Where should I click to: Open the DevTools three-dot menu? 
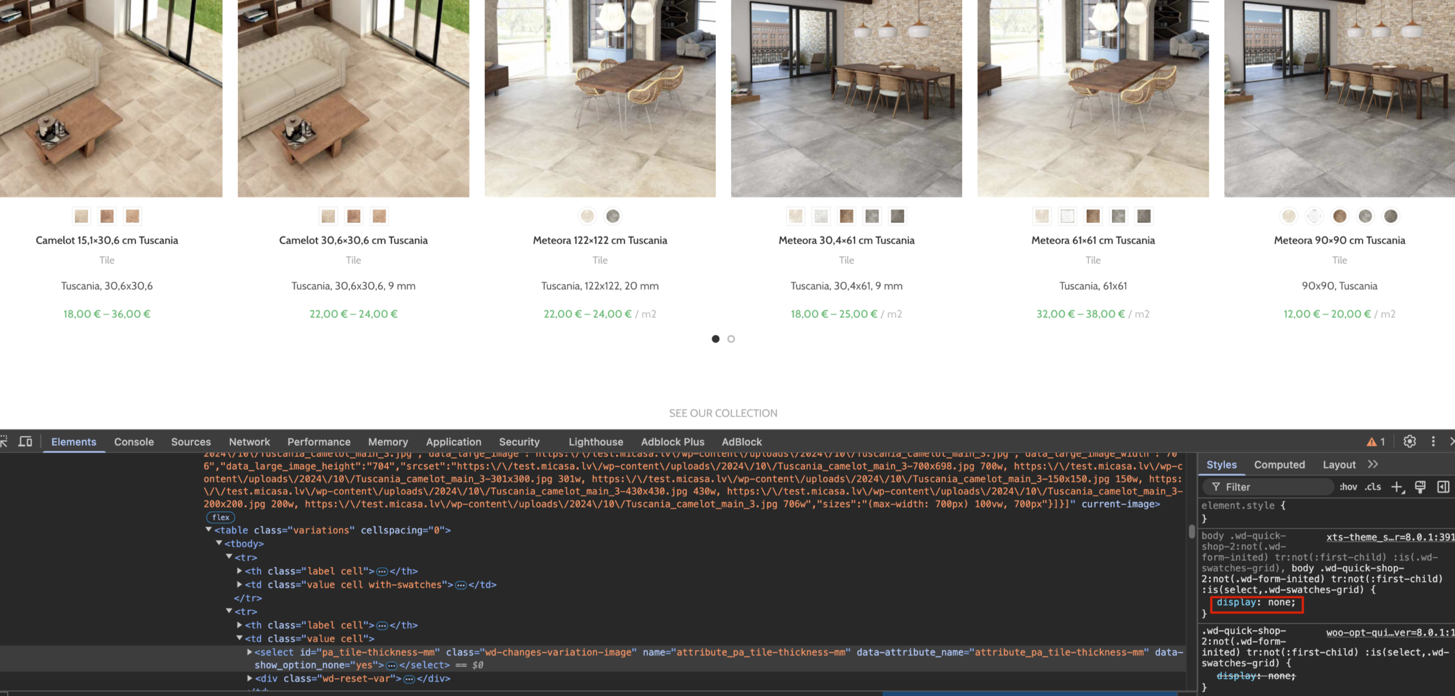tap(1433, 441)
